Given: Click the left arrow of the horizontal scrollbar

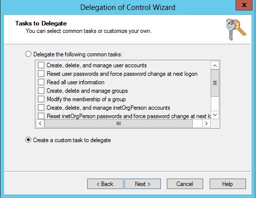Looking at the screenshot, I should tap(40, 124).
